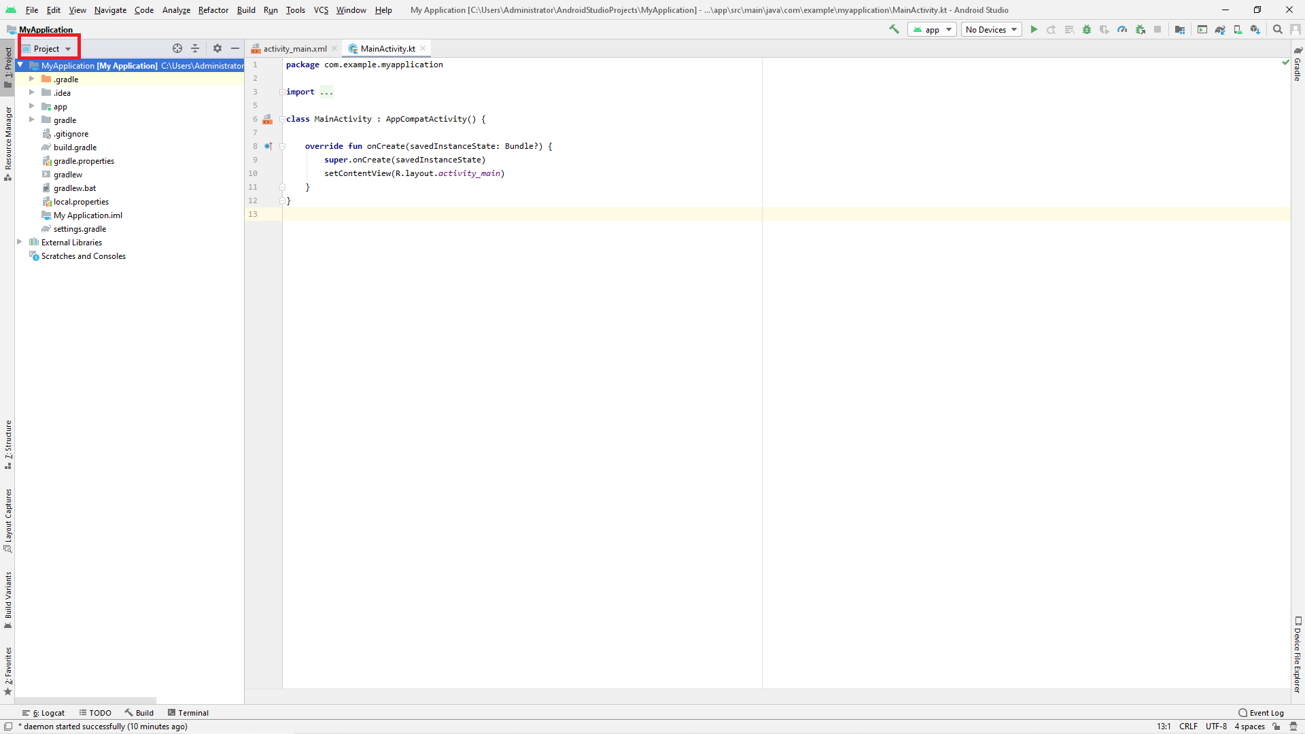
Task: Open the app run configuration dropdown
Action: click(x=932, y=29)
